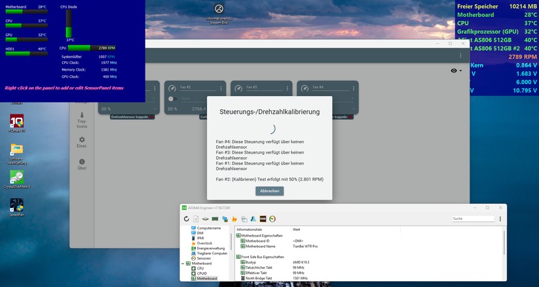The image size is (539, 287).
Task: Select CPUID in the AIDA64 tree
Action: click(201, 273)
